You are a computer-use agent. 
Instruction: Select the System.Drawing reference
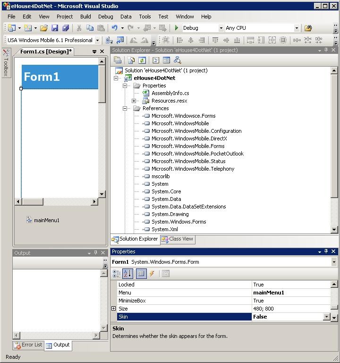coord(170,214)
